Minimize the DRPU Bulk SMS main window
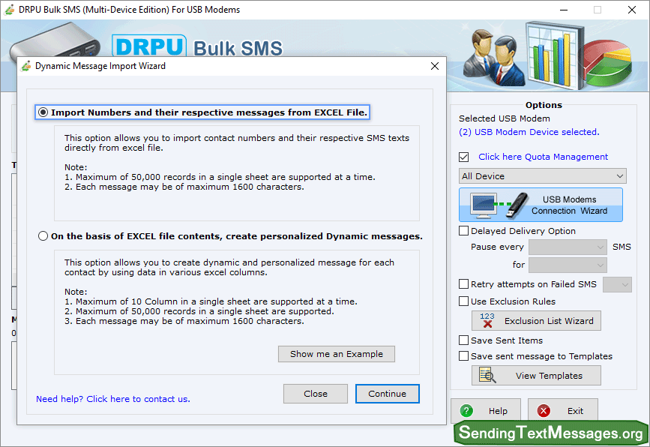 click(564, 10)
